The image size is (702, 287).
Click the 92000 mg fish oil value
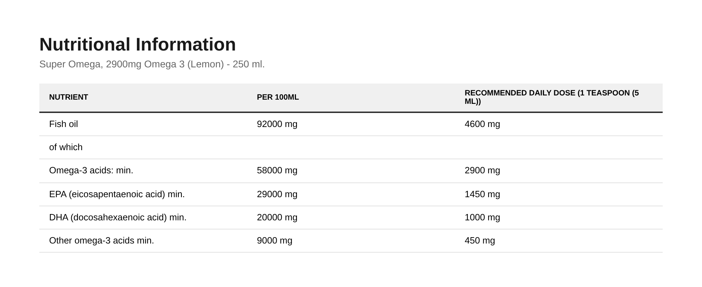pos(277,124)
